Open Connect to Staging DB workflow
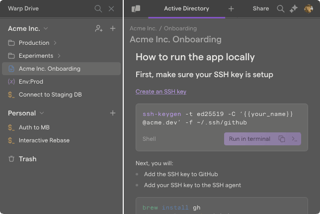 [50, 95]
